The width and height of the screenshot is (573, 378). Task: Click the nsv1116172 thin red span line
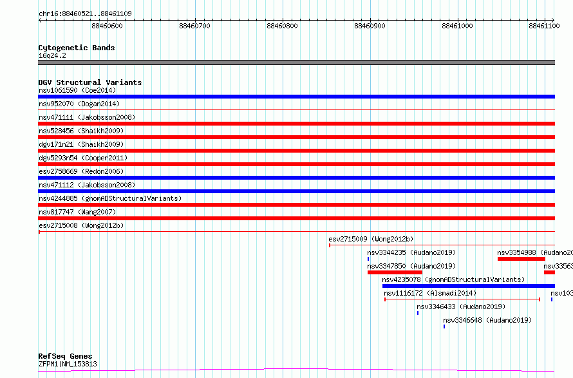[462, 299]
